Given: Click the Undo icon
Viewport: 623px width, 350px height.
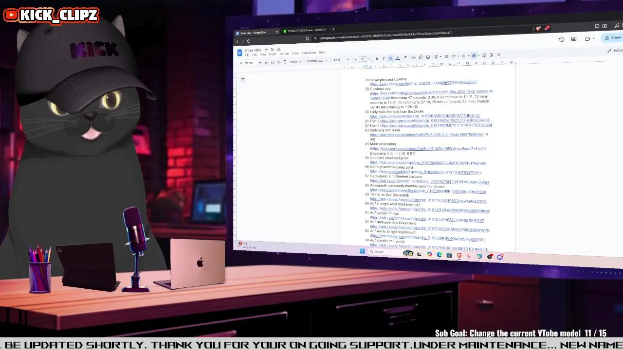Looking at the screenshot, I should [260, 63].
